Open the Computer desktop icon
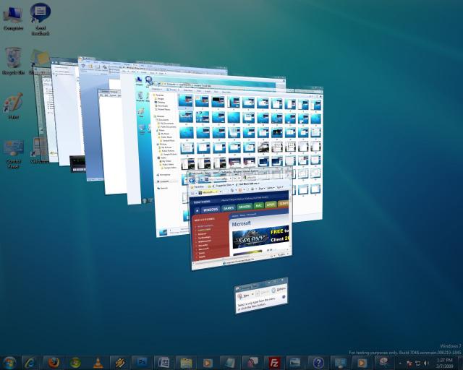This screenshot has width=463, height=370. point(13,16)
